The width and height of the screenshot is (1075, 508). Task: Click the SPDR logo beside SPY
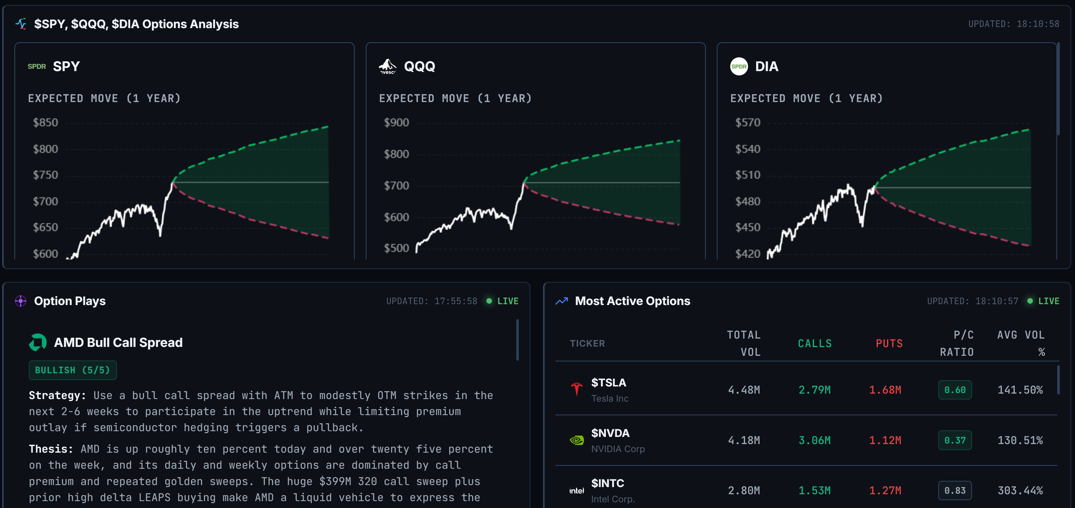37,66
